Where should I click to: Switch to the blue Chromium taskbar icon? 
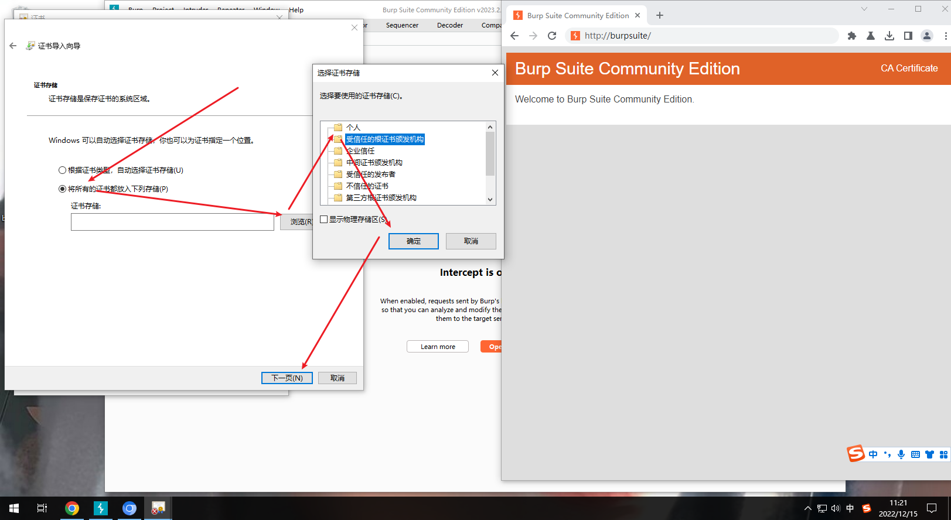tap(129, 508)
